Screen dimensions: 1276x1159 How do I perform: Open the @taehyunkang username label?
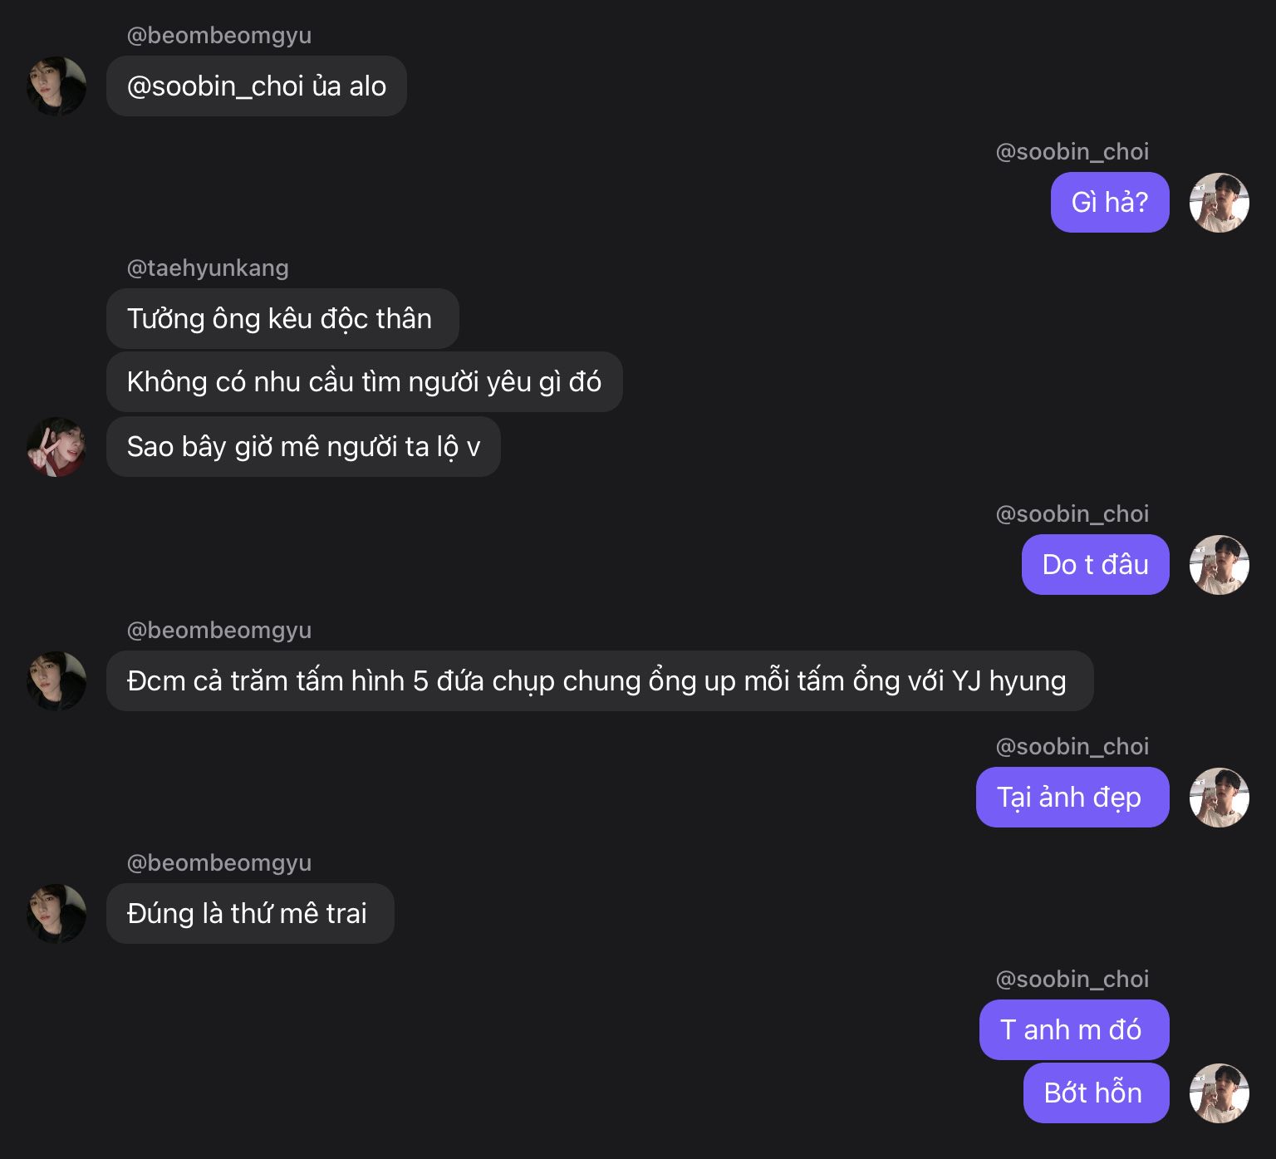point(208,268)
